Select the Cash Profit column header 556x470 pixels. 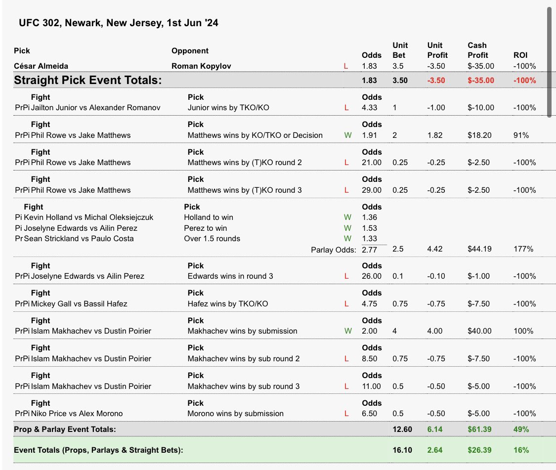(x=477, y=50)
